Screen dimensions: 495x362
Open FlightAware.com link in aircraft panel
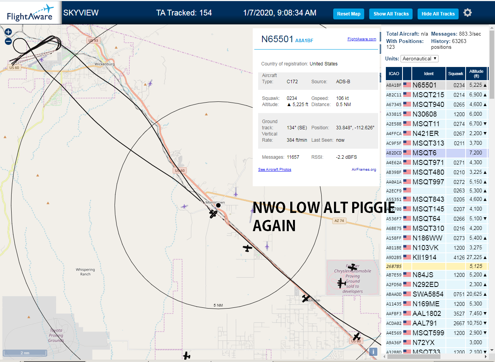362,39
